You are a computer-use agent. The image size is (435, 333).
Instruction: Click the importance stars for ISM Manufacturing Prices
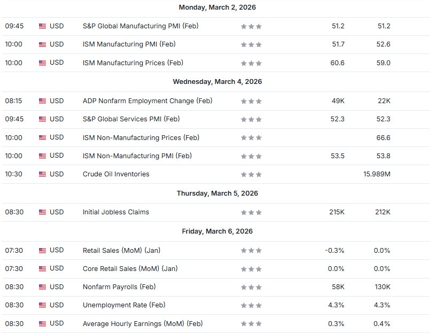[251, 63]
